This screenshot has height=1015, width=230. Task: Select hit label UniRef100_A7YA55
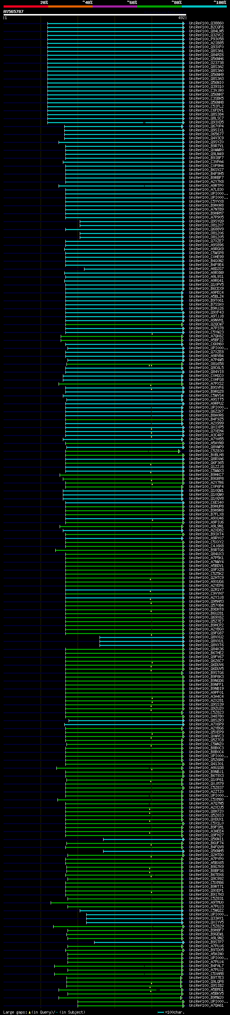pos(206,439)
